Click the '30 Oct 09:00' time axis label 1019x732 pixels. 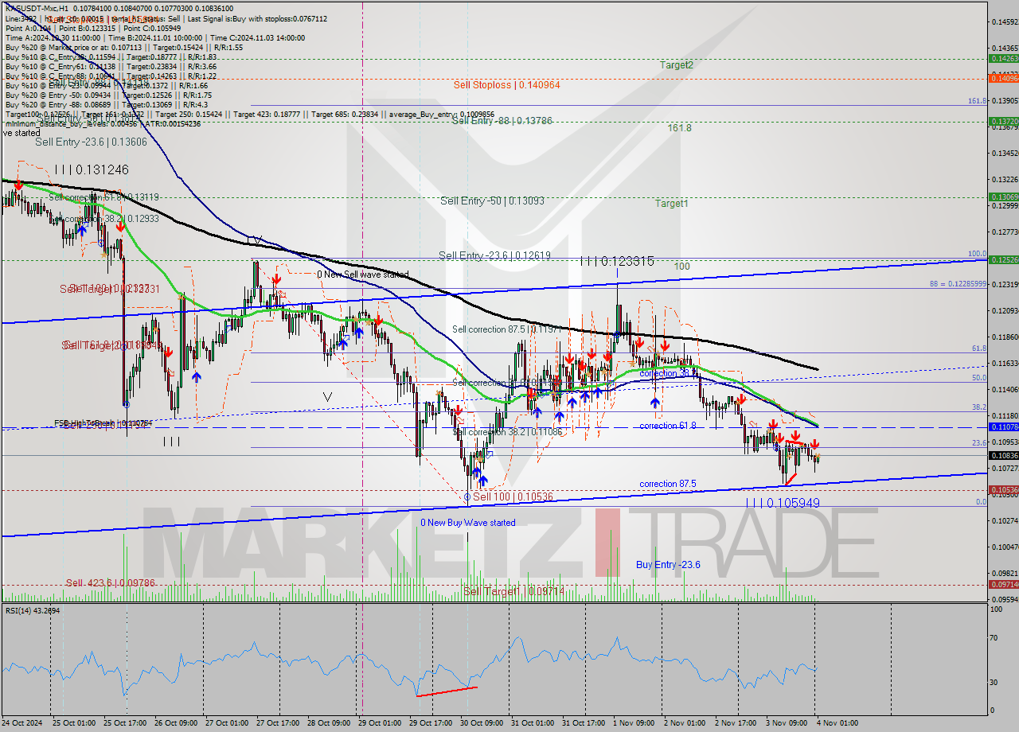coord(482,722)
